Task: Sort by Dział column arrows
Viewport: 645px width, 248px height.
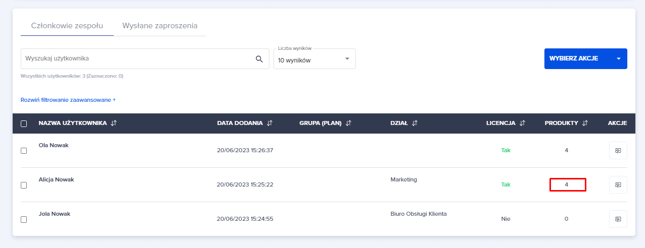Action: 414,123
